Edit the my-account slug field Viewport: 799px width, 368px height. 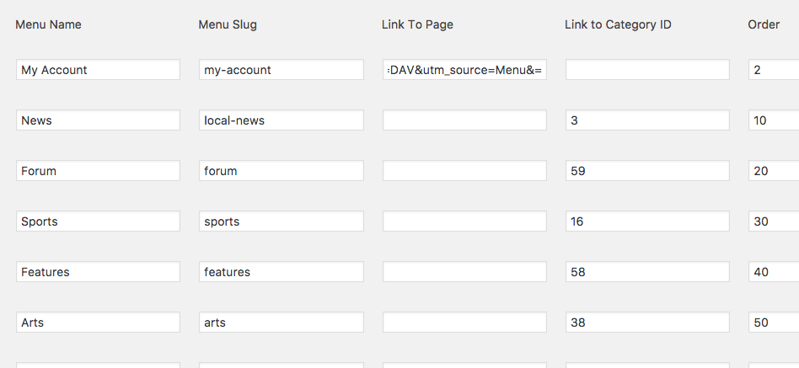(281, 70)
